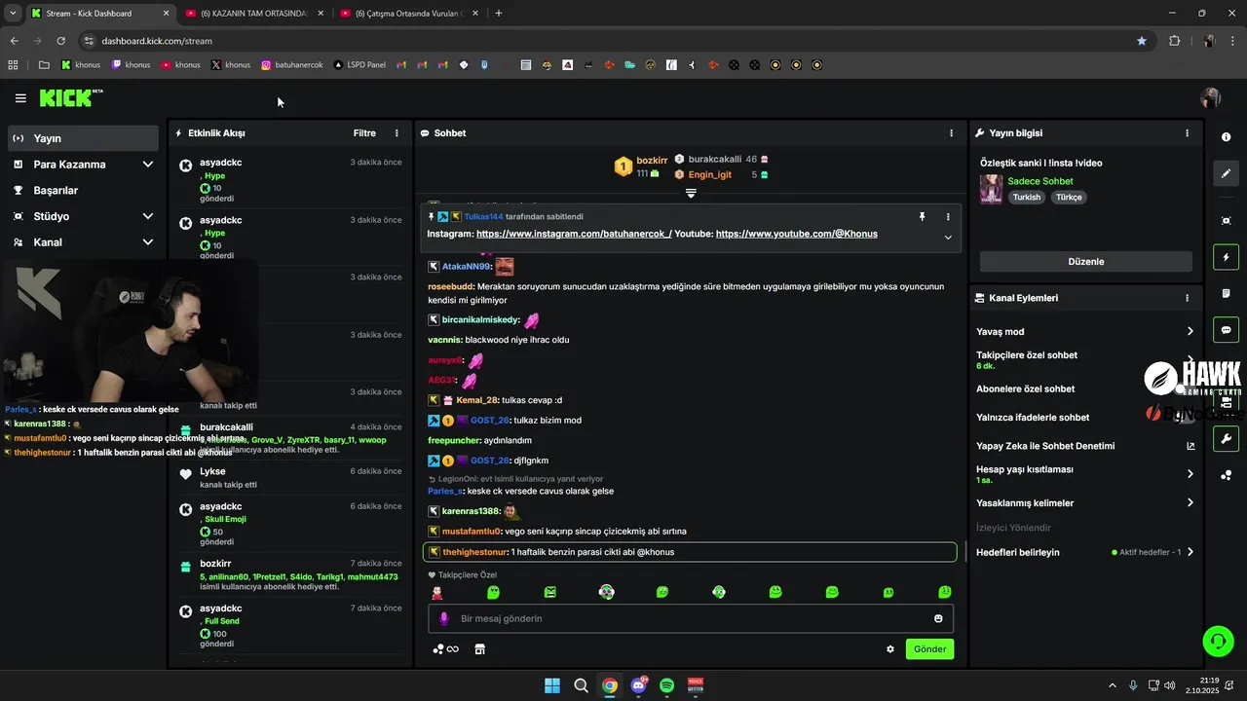The height and width of the screenshot is (701, 1247).
Task: Open the LSPD Panel bookmark
Action: point(359,65)
